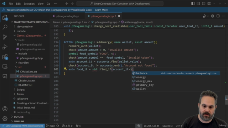The width and height of the screenshot is (228, 128).
Task: Open the View menu
Action: [40, 4]
